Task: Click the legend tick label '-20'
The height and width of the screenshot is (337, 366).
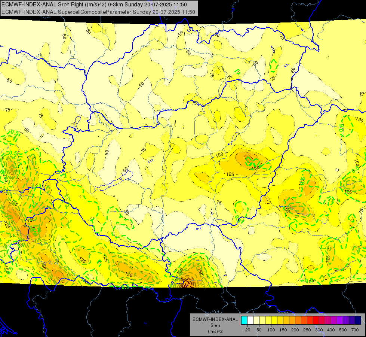Action: pos(247,330)
